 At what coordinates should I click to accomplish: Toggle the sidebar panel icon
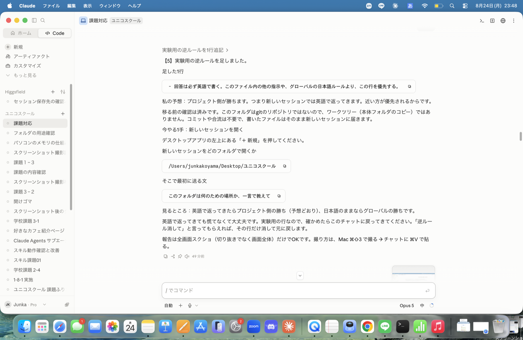point(34,20)
